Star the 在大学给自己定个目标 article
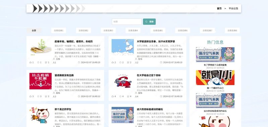268x127 pixels. (120, 97)
